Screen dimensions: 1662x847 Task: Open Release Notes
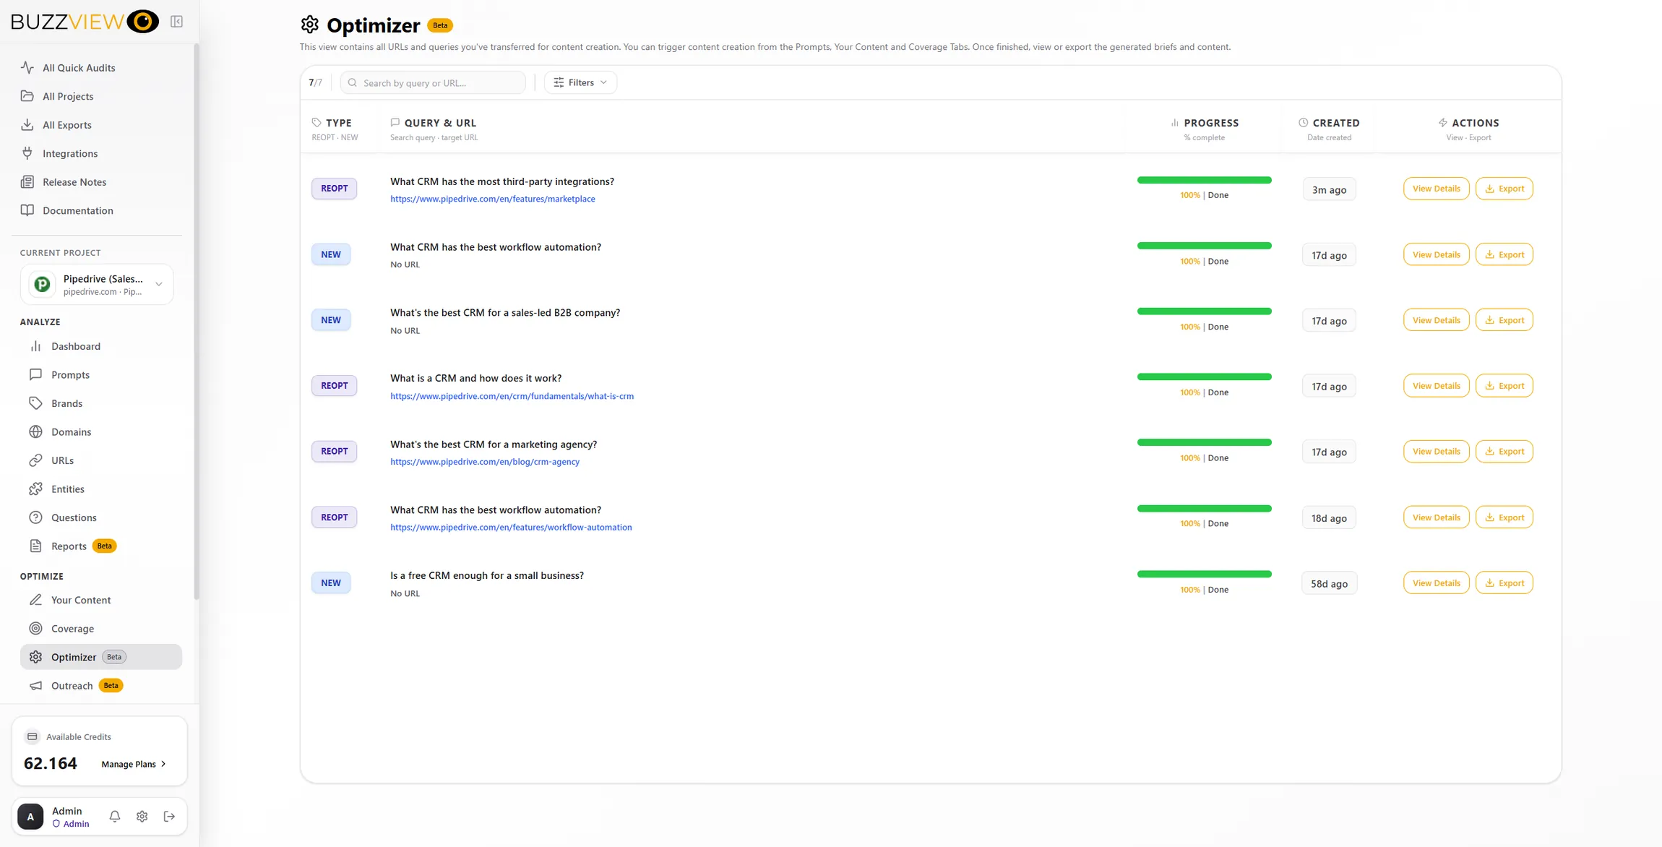tap(74, 182)
